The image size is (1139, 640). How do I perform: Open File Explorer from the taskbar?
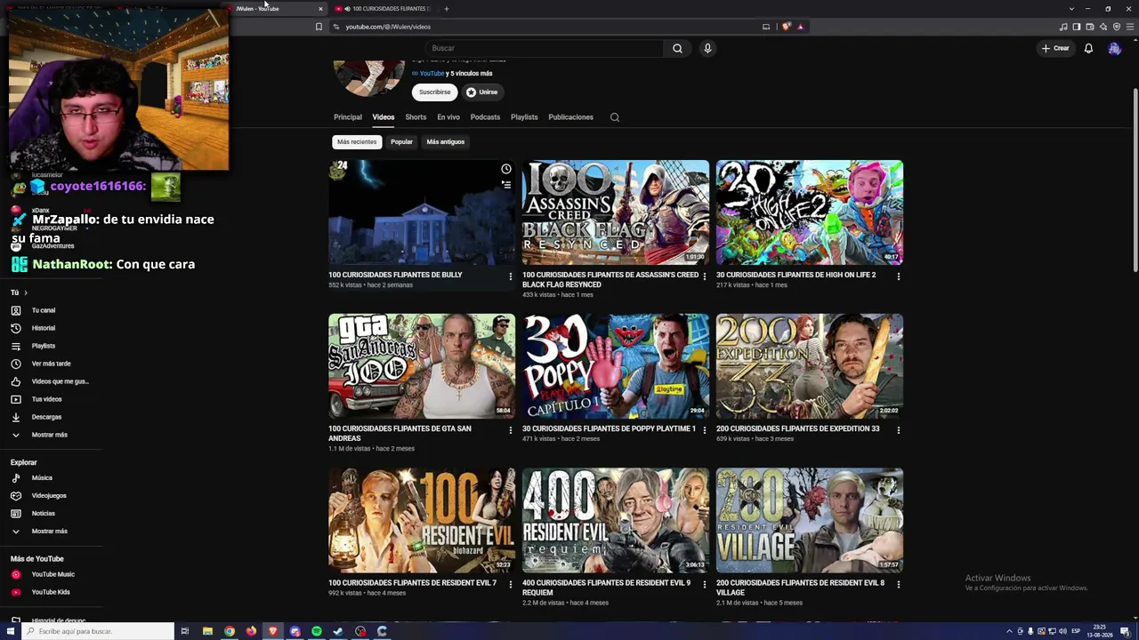[207, 631]
